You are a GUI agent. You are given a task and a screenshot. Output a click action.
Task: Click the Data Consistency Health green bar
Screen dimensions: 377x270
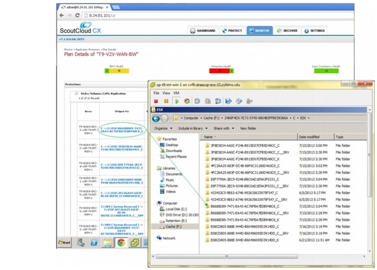point(326,71)
